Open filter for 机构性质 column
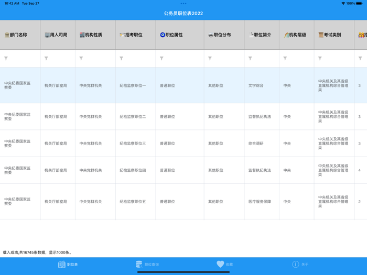This screenshot has width=367, height=275. (x=81, y=59)
